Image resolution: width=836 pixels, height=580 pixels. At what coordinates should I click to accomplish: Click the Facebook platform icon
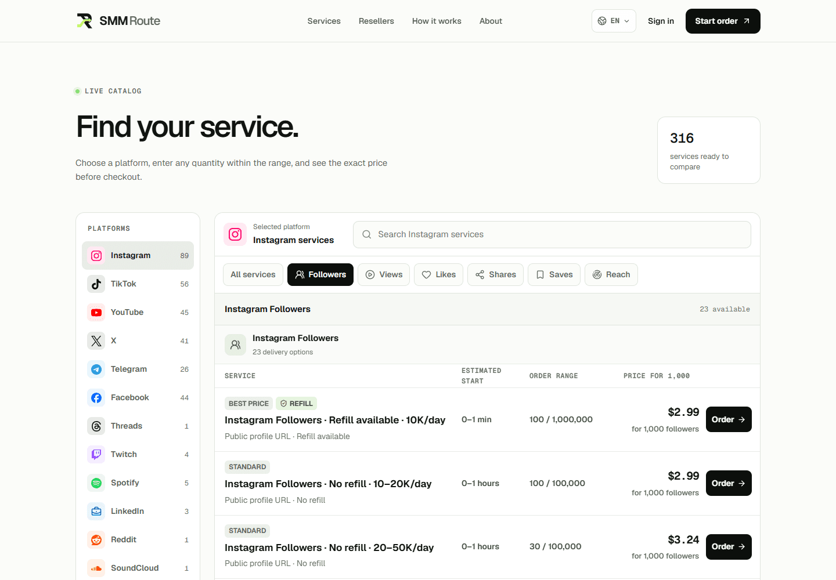point(96,398)
